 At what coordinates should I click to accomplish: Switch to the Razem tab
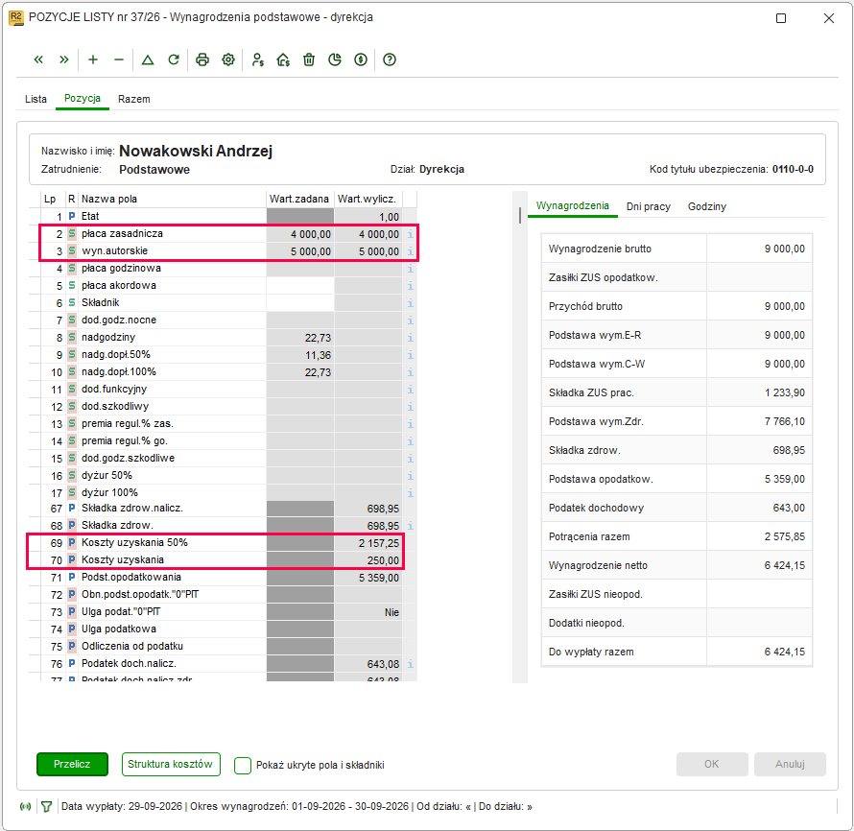(x=134, y=99)
